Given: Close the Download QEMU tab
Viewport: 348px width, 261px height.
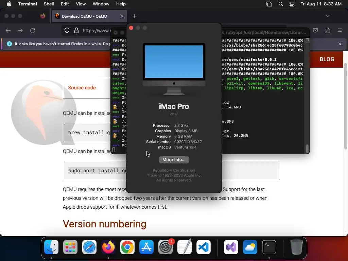Looking at the screenshot, I should [x=122, y=16].
